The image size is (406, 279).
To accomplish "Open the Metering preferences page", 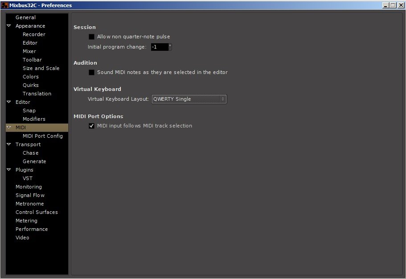I will [x=26, y=221].
